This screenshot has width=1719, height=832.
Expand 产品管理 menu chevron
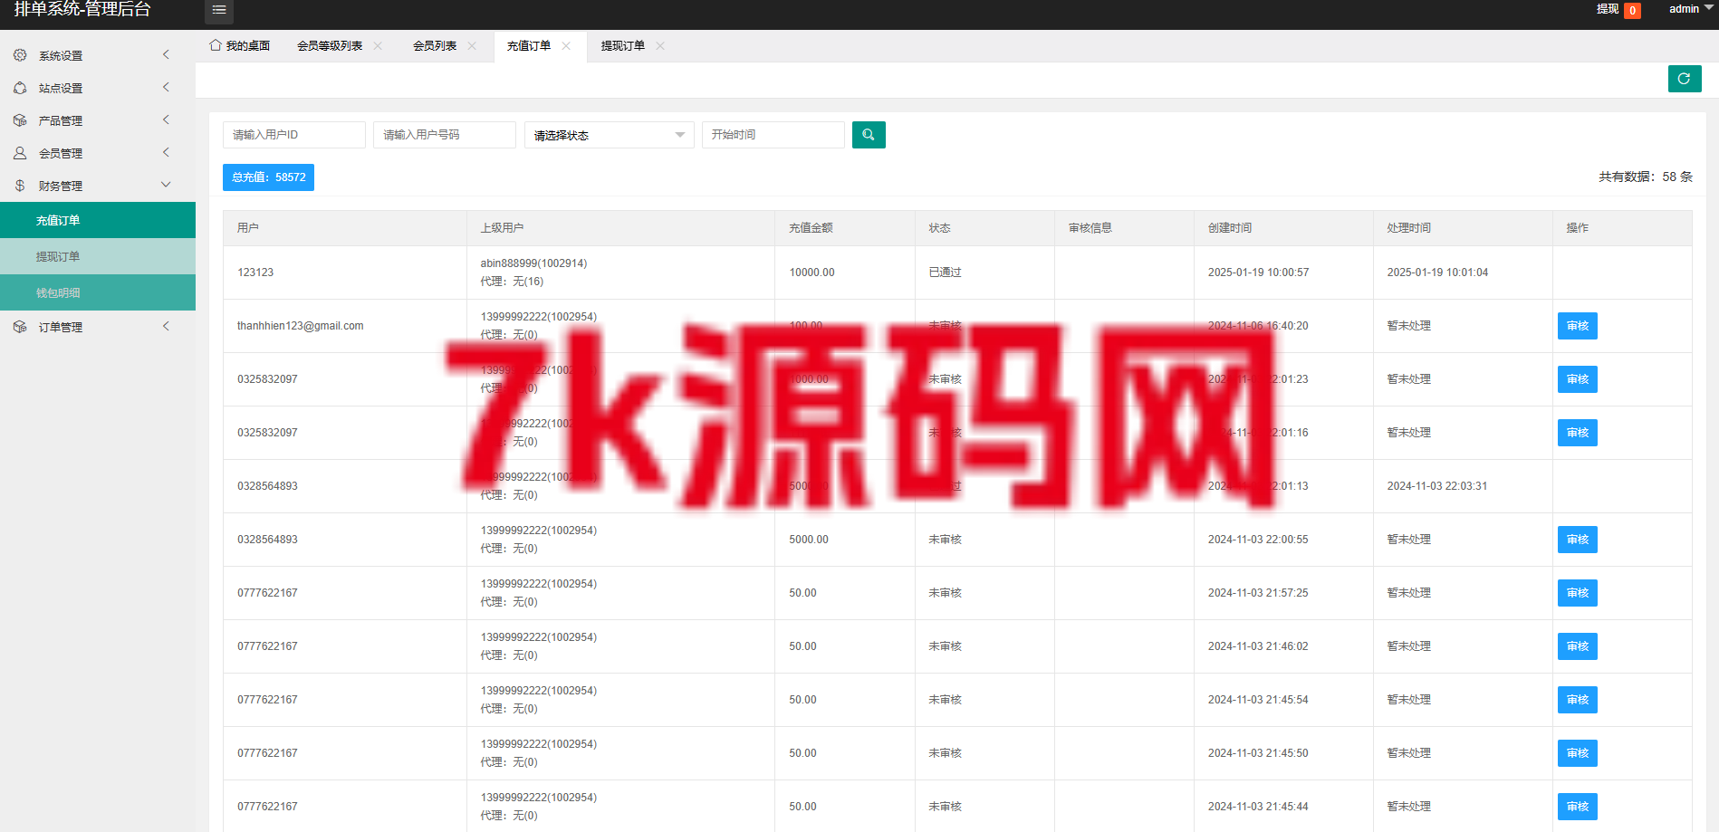click(x=166, y=120)
